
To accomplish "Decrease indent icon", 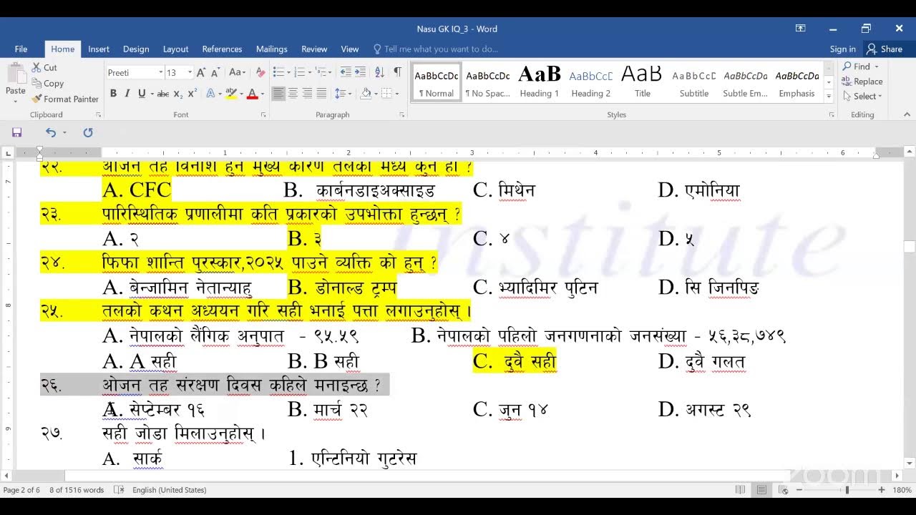I will click(x=346, y=72).
